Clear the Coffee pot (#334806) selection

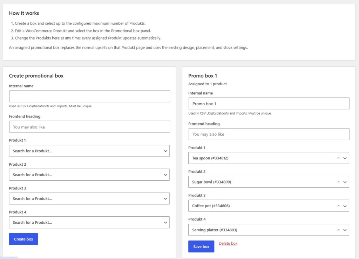pyautogui.click(x=338, y=206)
